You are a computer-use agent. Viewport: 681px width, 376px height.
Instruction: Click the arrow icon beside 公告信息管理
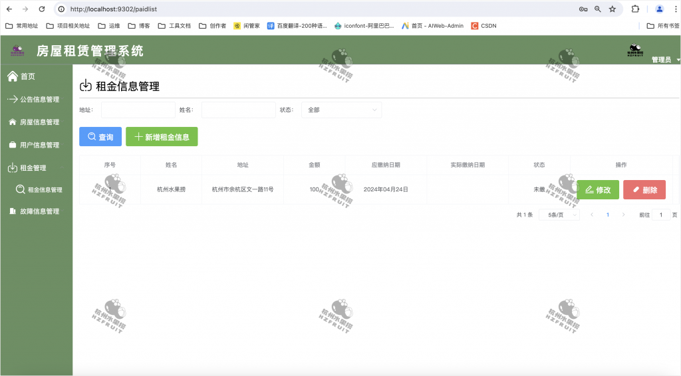pyautogui.click(x=13, y=99)
